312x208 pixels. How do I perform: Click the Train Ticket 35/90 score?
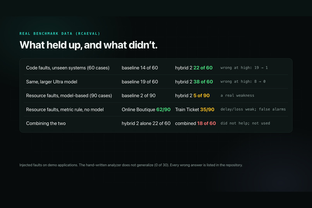pos(195,110)
